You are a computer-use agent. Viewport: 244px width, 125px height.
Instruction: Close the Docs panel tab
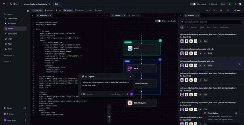pyautogui.click(x=138, y=16)
